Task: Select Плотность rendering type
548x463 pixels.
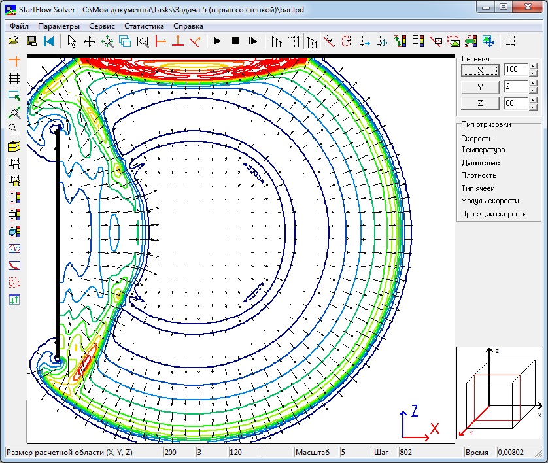Action: [x=479, y=175]
